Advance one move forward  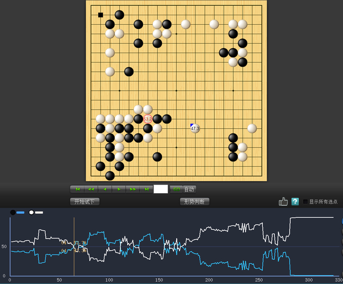pos(119,190)
